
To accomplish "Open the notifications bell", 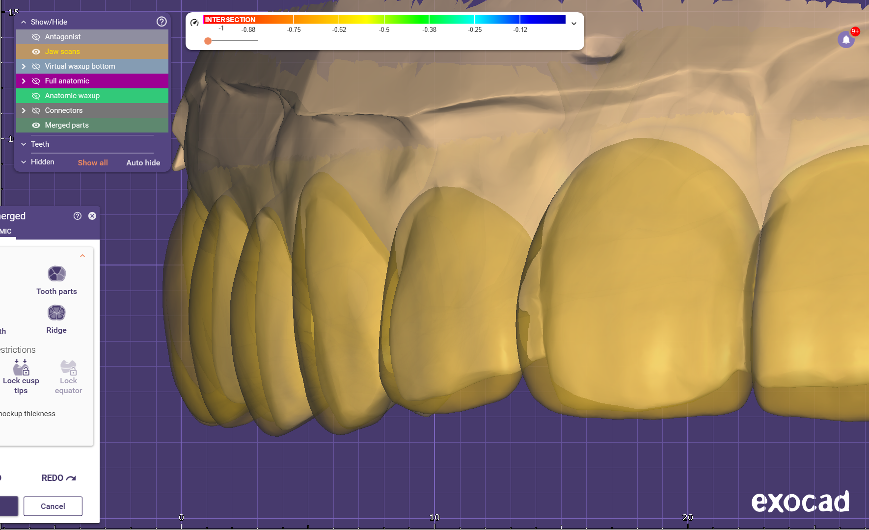I will (845, 40).
